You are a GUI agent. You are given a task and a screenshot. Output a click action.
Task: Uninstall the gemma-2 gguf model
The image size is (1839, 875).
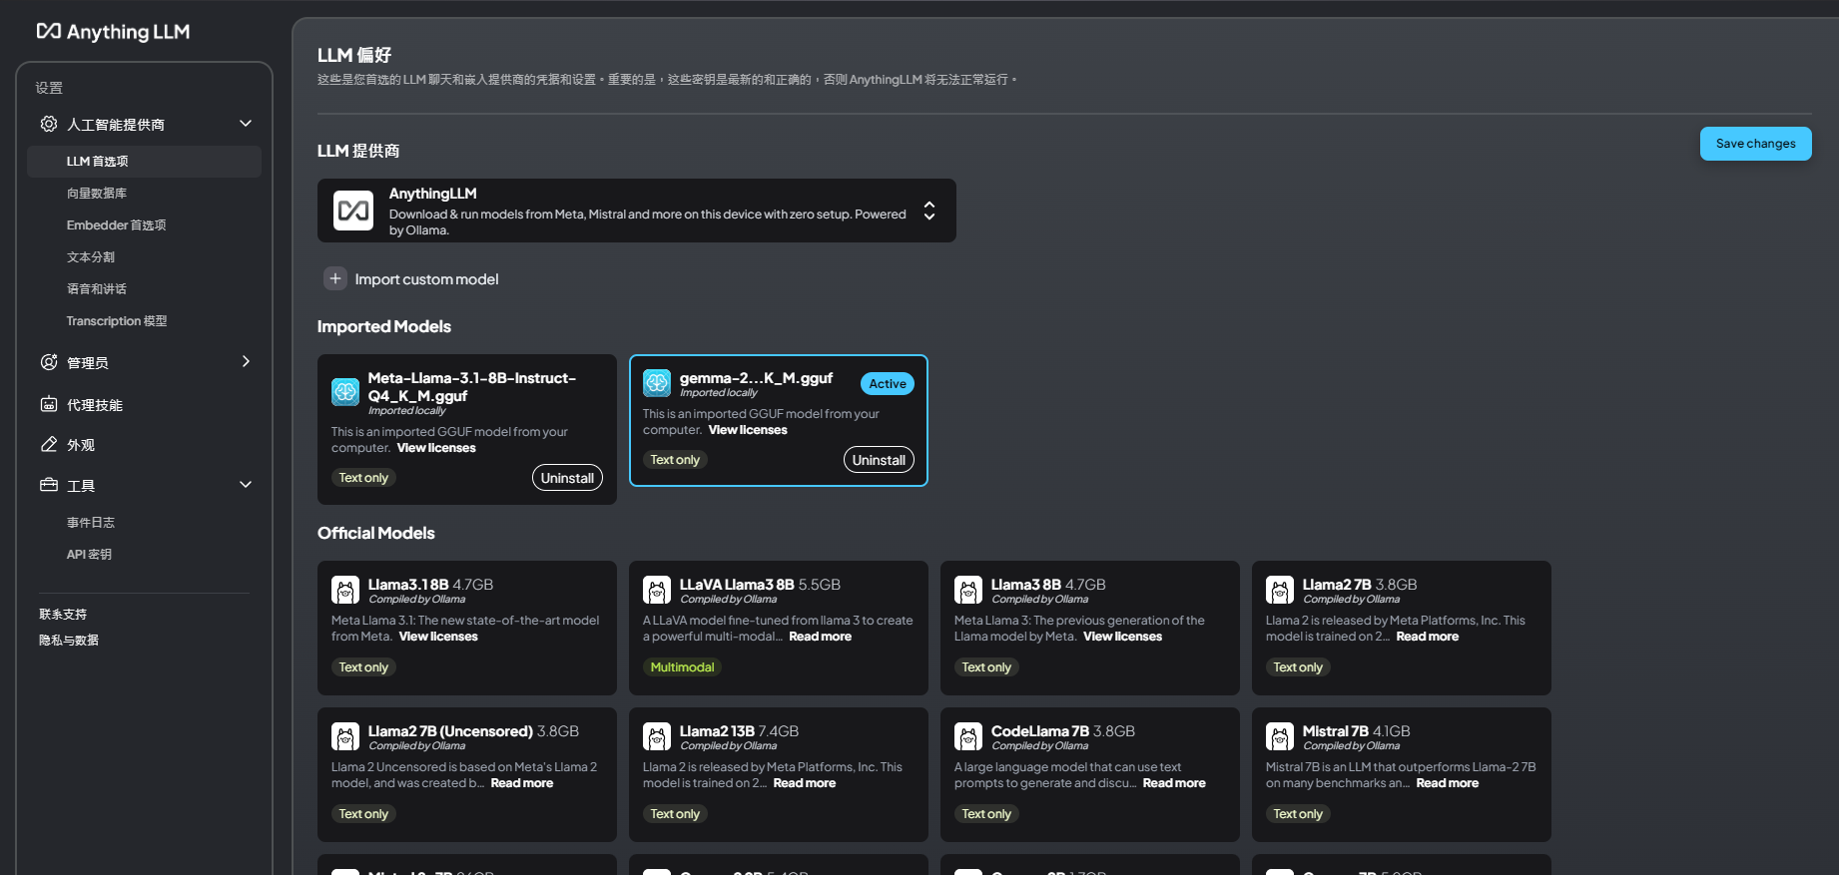coord(879,460)
